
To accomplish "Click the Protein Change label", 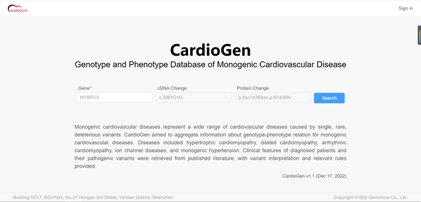I will pyautogui.click(x=253, y=88).
